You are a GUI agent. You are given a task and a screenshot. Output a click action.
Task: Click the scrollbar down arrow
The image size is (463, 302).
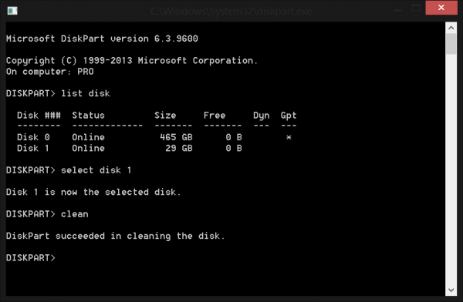coord(451,290)
